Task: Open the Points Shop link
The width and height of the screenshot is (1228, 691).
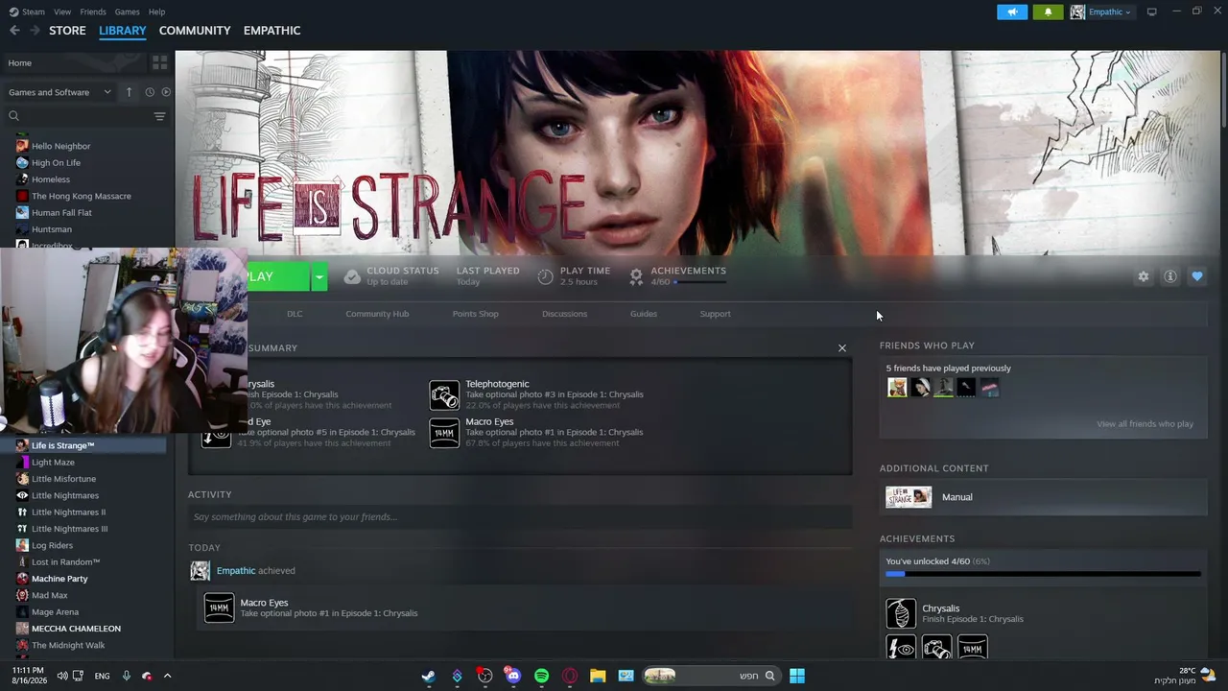Action: click(x=475, y=314)
